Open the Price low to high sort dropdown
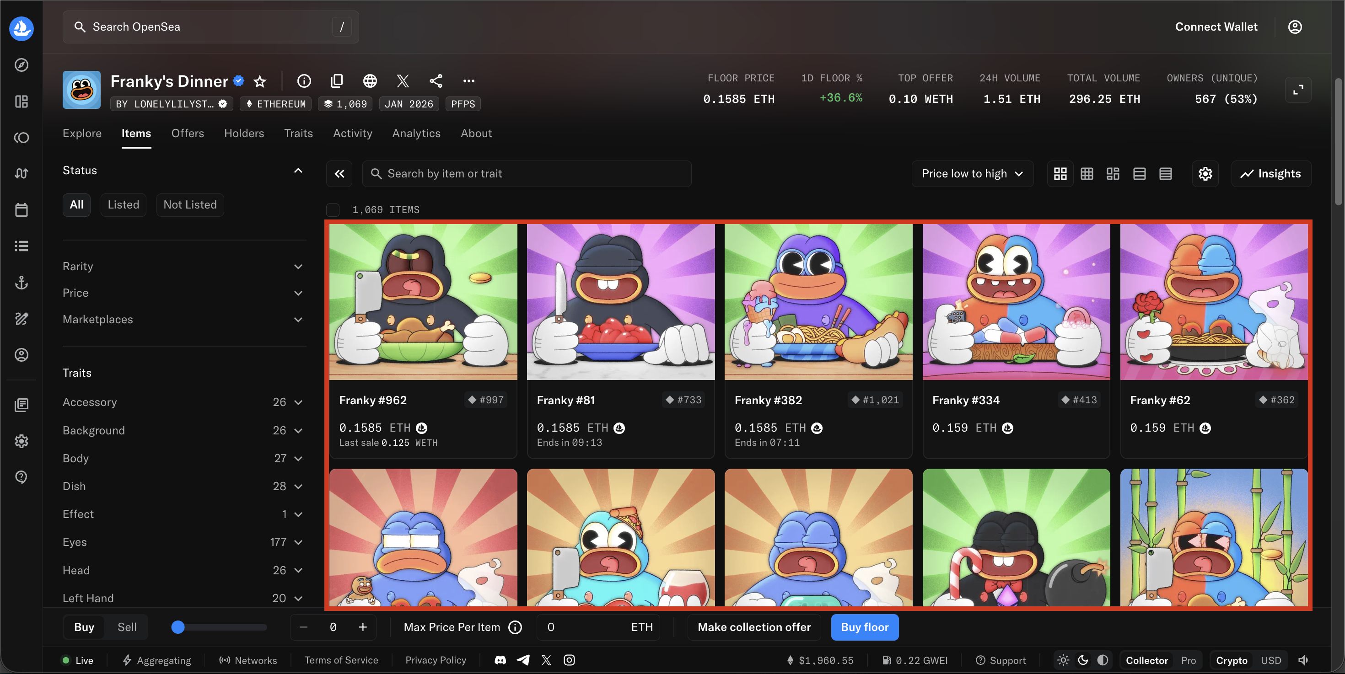The height and width of the screenshot is (674, 1345). point(972,174)
